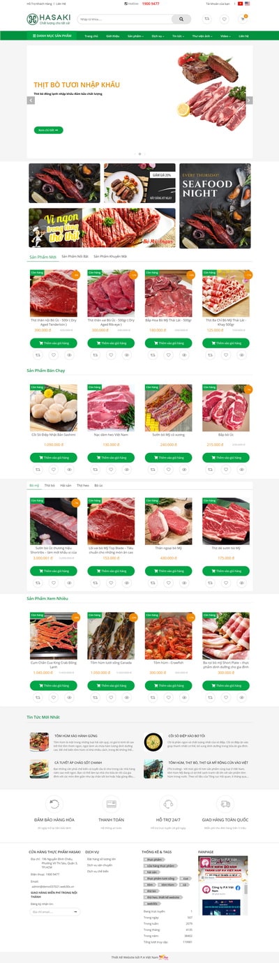Click the search magnifier icon

coord(181,19)
